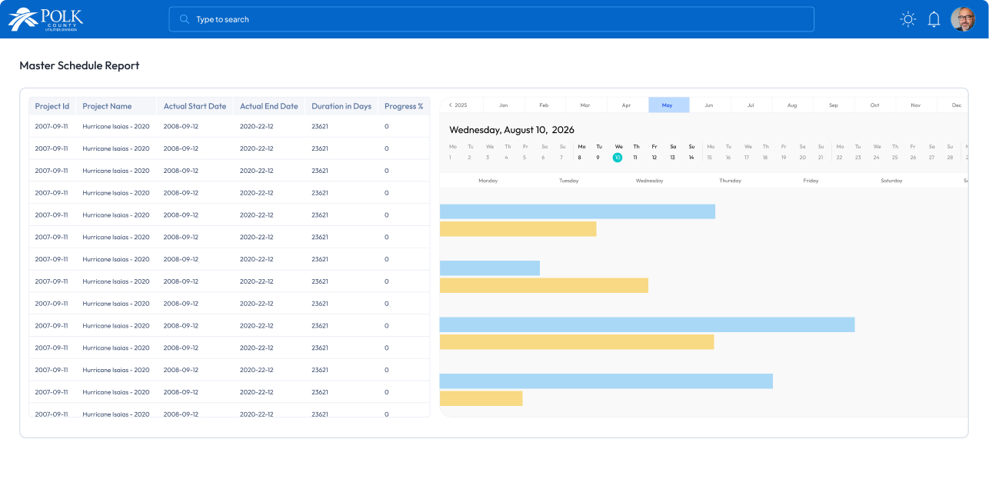Select the Jan month tab
This screenshot has width=989, height=479.
tap(503, 105)
